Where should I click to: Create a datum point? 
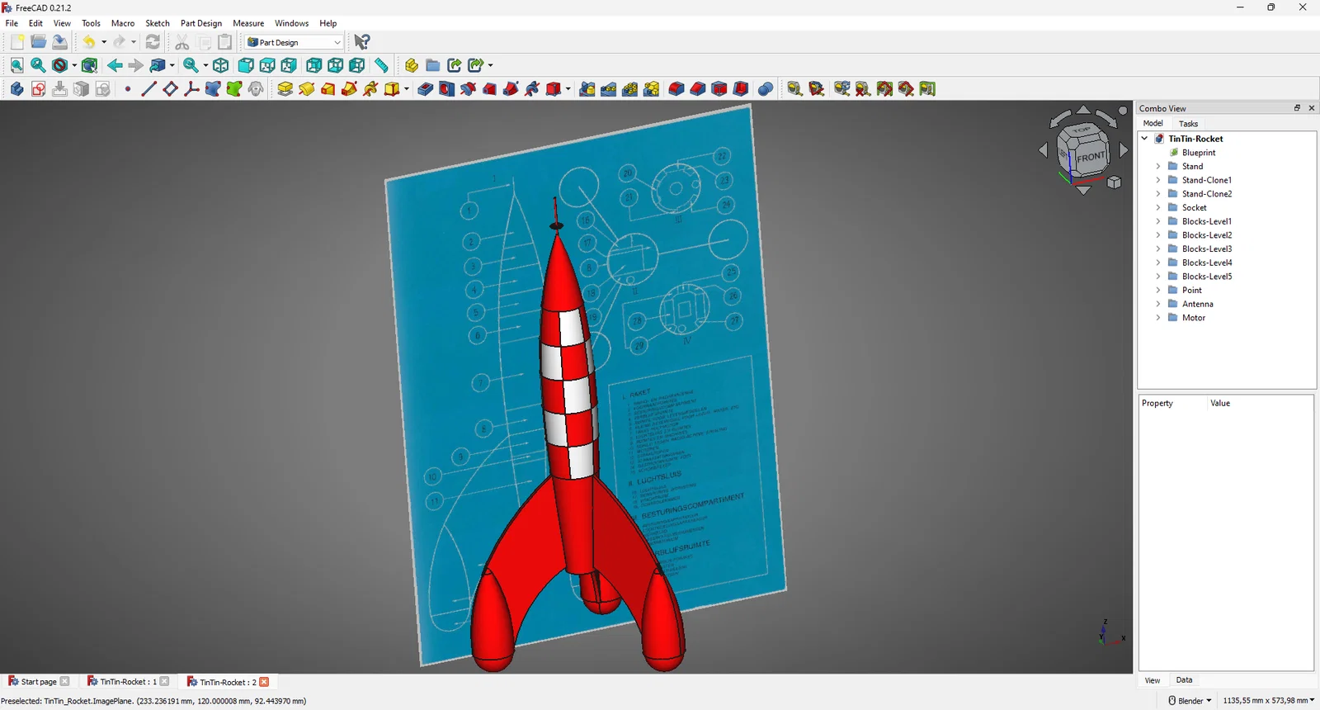[x=128, y=89]
